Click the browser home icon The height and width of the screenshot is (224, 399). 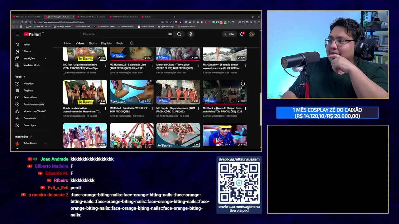(x=26, y=22)
